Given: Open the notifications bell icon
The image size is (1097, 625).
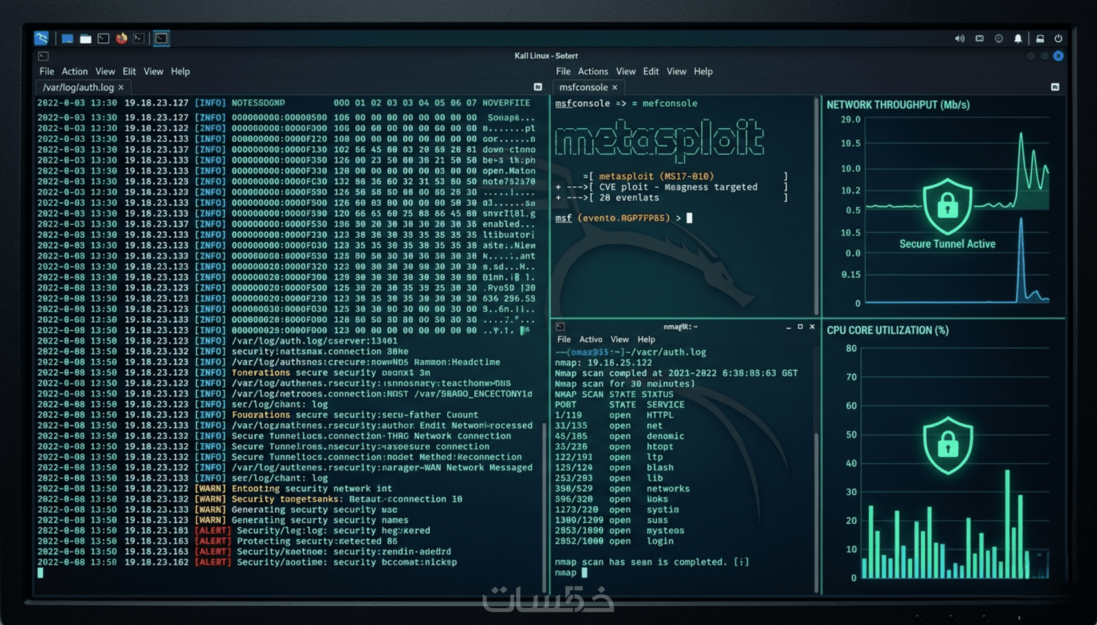Looking at the screenshot, I should (1018, 39).
